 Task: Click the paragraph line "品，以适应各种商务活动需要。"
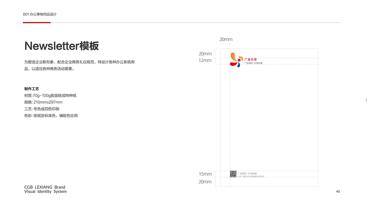click(50, 68)
